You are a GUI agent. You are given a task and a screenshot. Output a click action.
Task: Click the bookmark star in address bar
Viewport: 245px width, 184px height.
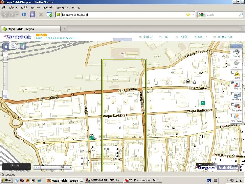tap(188, 15)
